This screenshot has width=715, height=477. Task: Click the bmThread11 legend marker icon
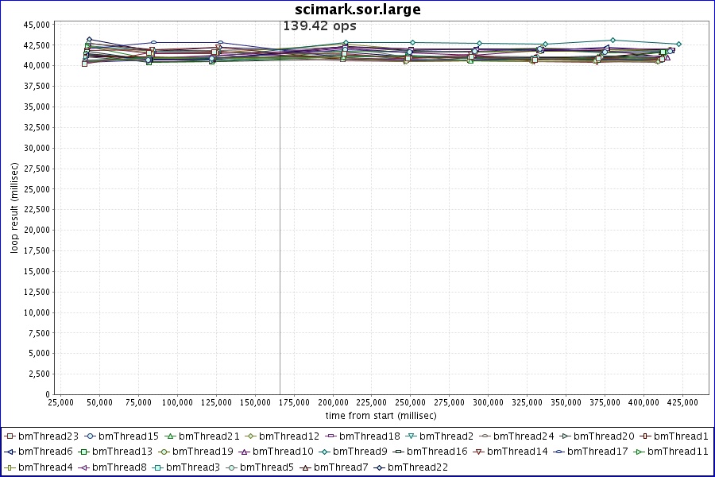pyautogui.click(x=639, y=452)
